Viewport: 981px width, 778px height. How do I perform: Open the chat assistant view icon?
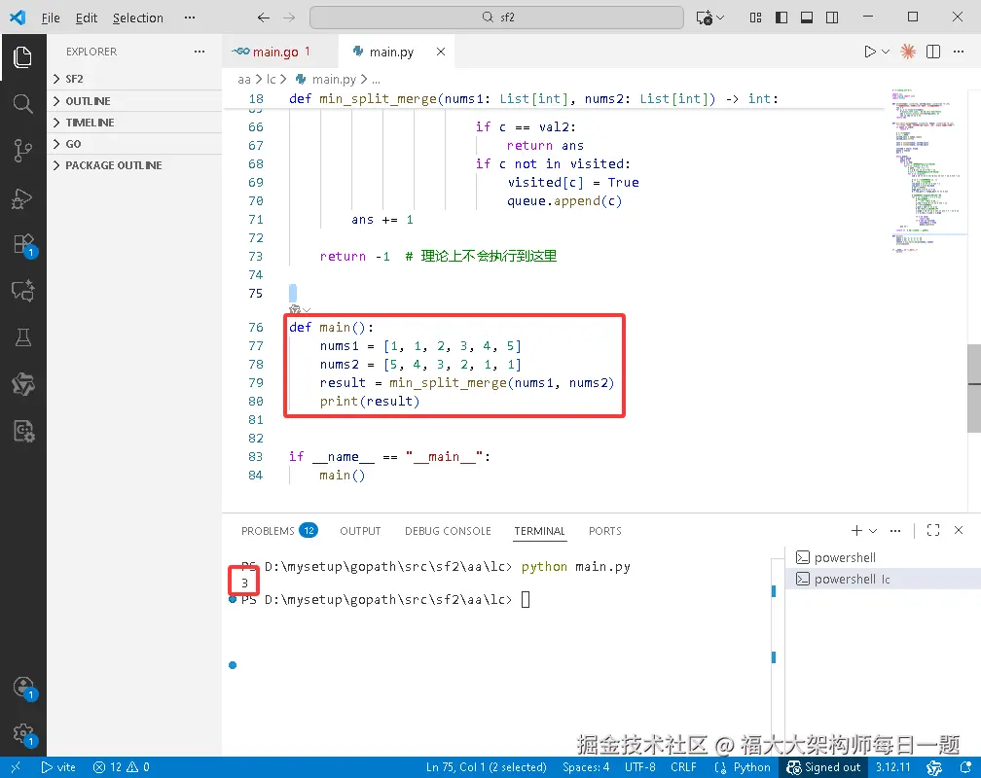[x=22, y=291]
